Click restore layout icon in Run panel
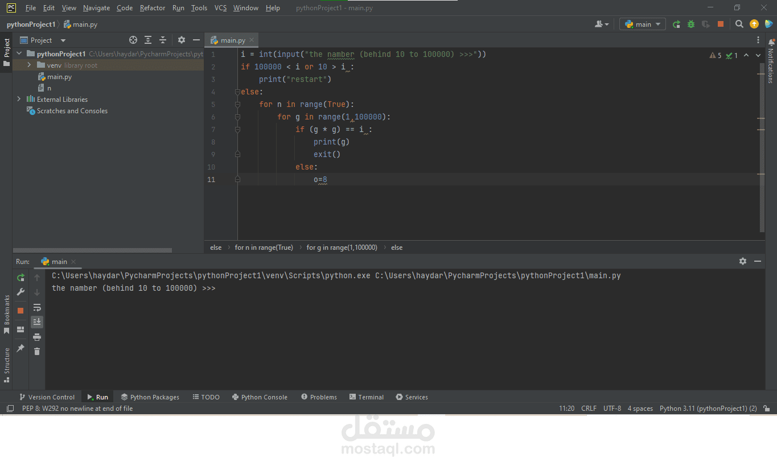The width and height of the screenshot is (777, 466). [20, 329]
